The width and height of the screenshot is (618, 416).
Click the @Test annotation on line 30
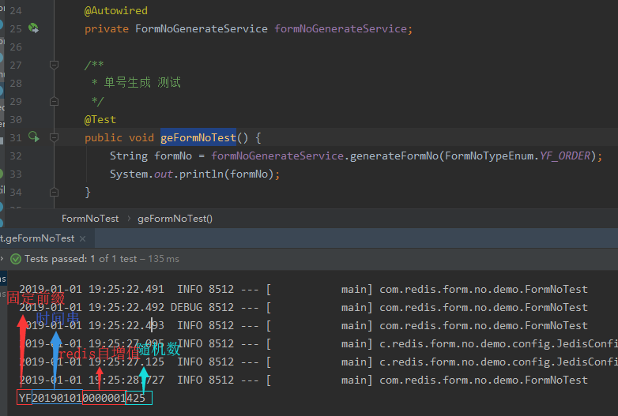click(x=100, y=119)
